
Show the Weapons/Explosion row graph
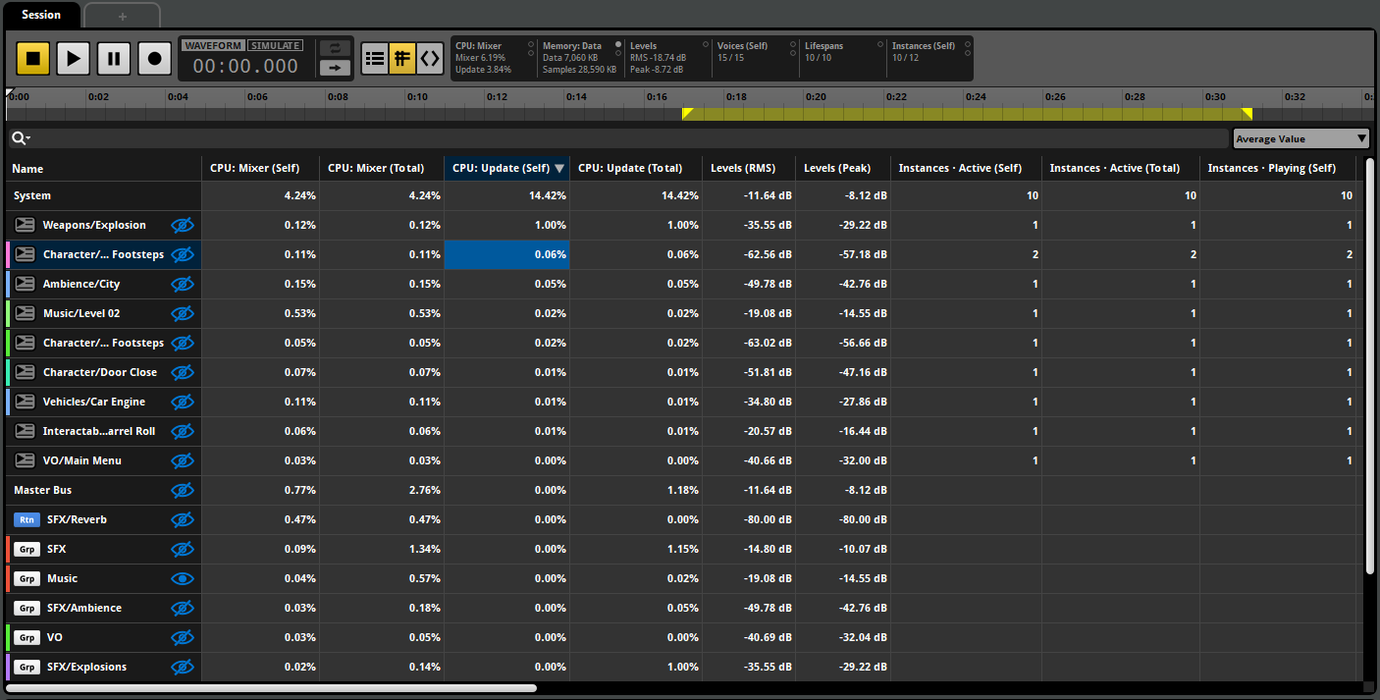coord(183,225)
